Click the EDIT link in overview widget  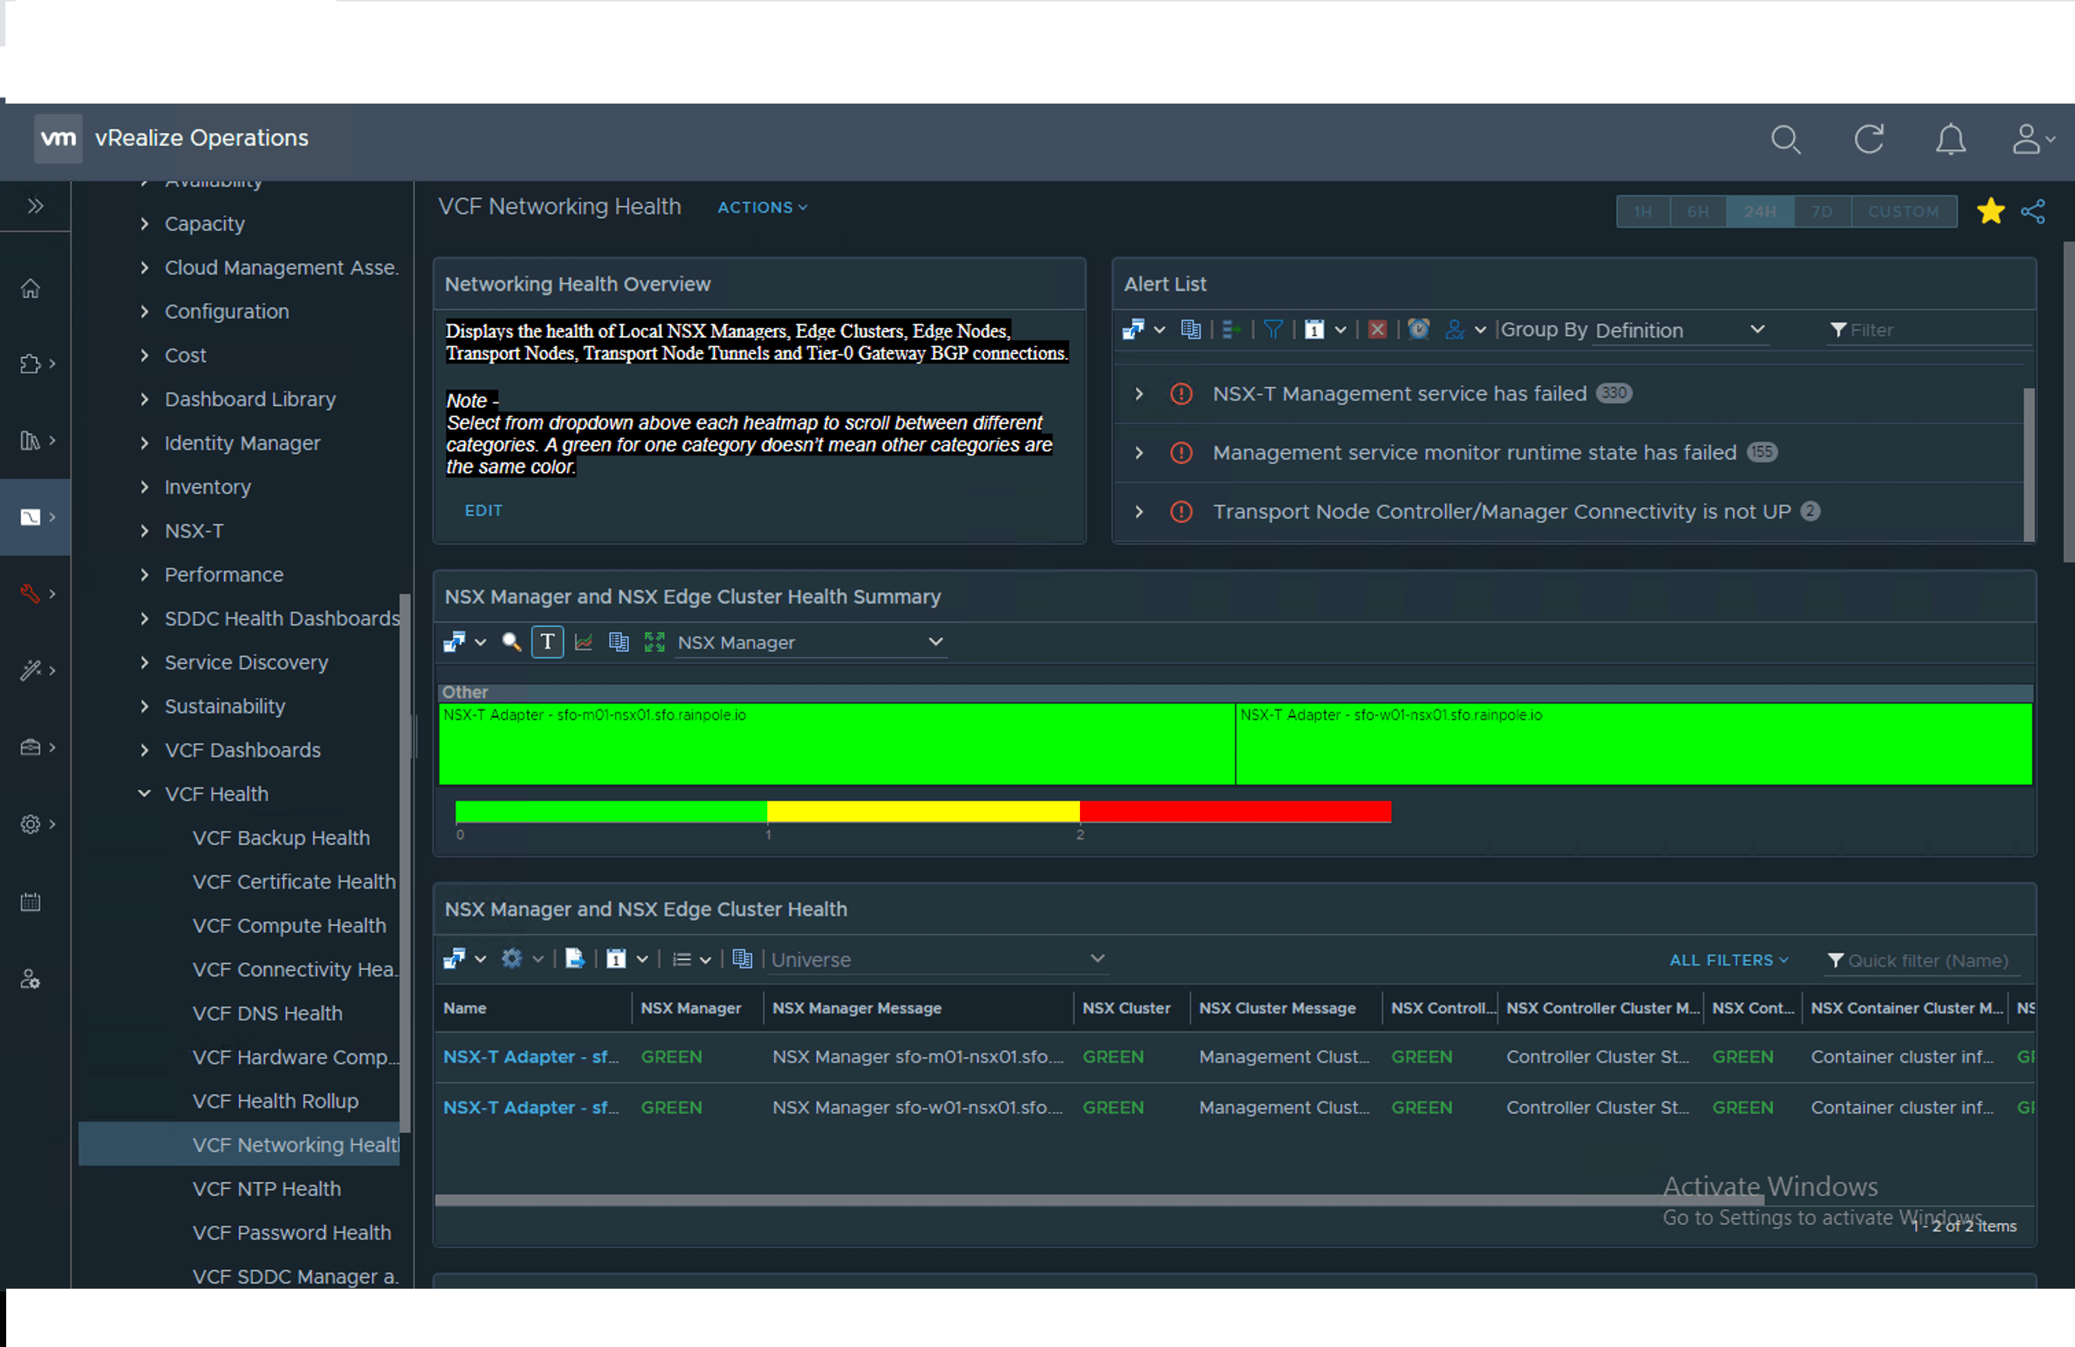(x=483, y=510)
